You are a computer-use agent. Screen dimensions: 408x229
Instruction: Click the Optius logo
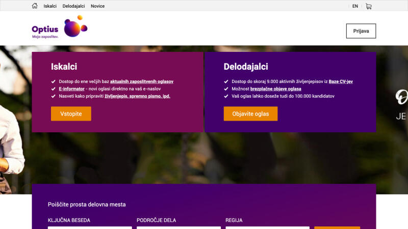60,27
